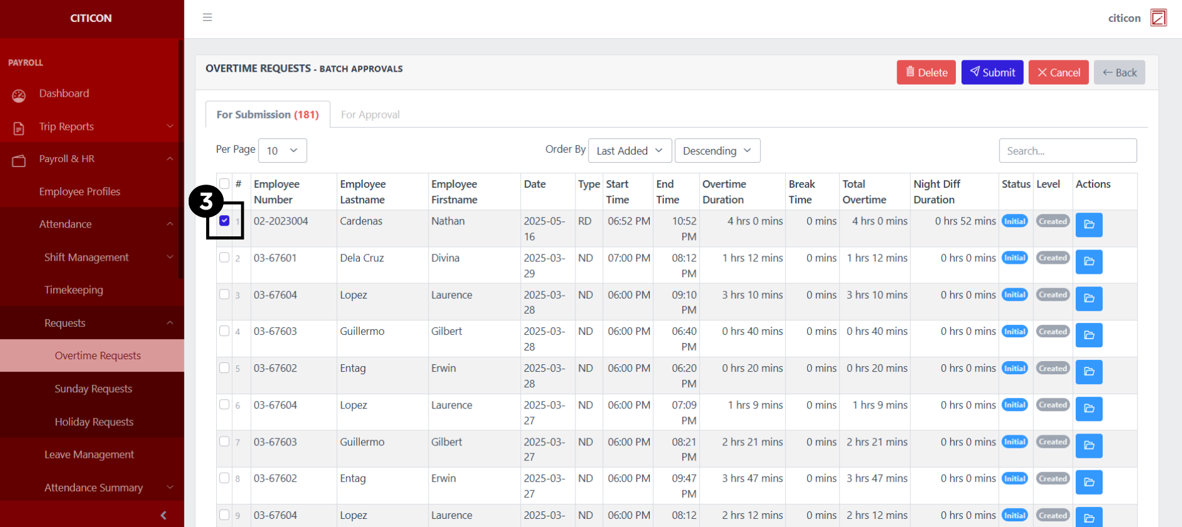The image size is (1182, 527).
Task: Switch to the For Approval tab
Action: tap(370, 115)
